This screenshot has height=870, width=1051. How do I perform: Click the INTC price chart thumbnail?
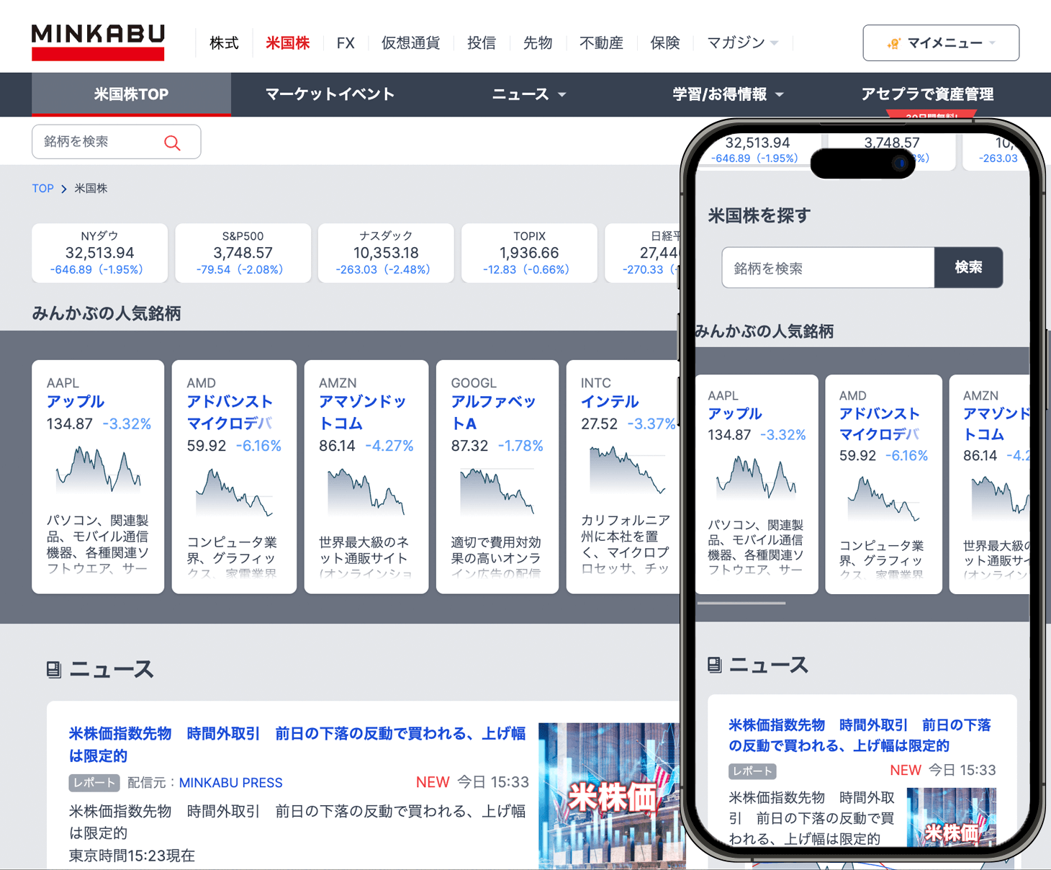tap(627, 470)
